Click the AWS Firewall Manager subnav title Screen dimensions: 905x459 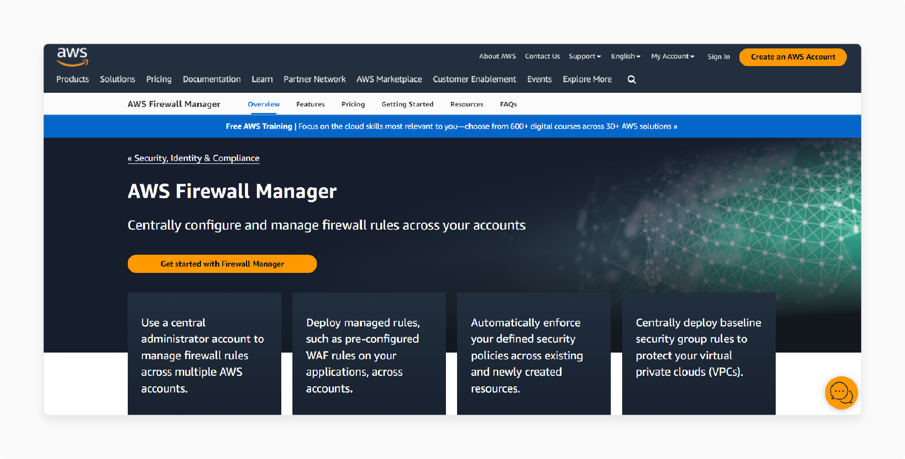[174, 104]
